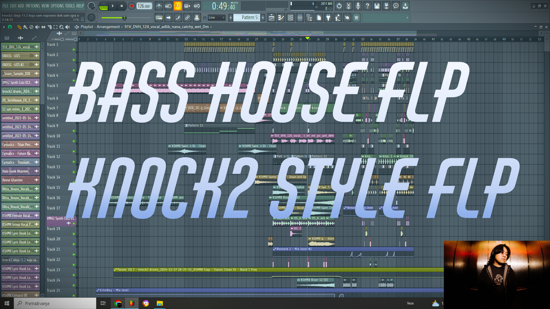Click arrow left of Pattern 5 selector
550x309 pixels.
pyautogui.click(x=231, y=18)
